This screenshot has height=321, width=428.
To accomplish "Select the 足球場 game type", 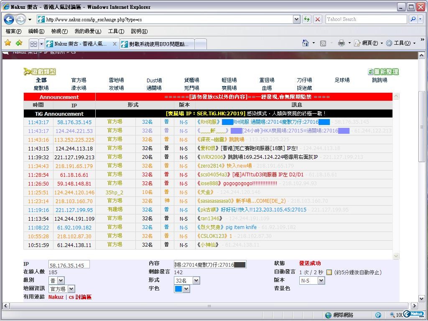I will (342, 80).
